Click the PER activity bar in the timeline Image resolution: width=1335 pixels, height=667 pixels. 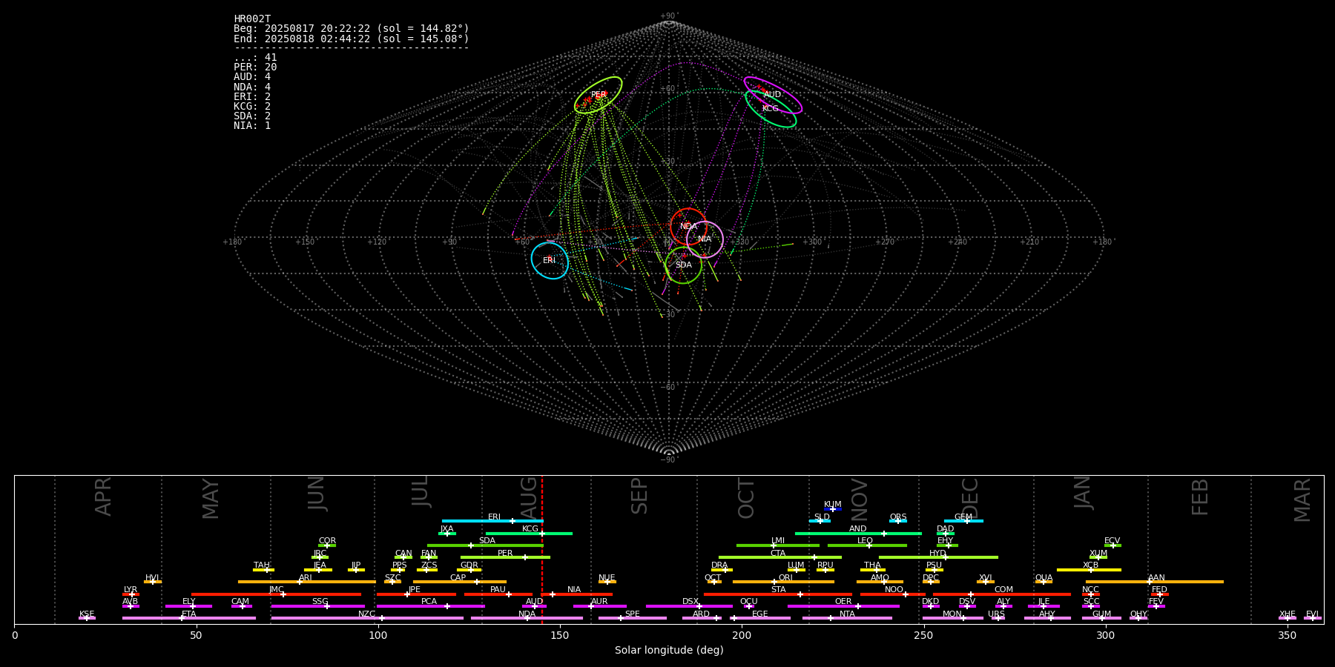[505, 557]
